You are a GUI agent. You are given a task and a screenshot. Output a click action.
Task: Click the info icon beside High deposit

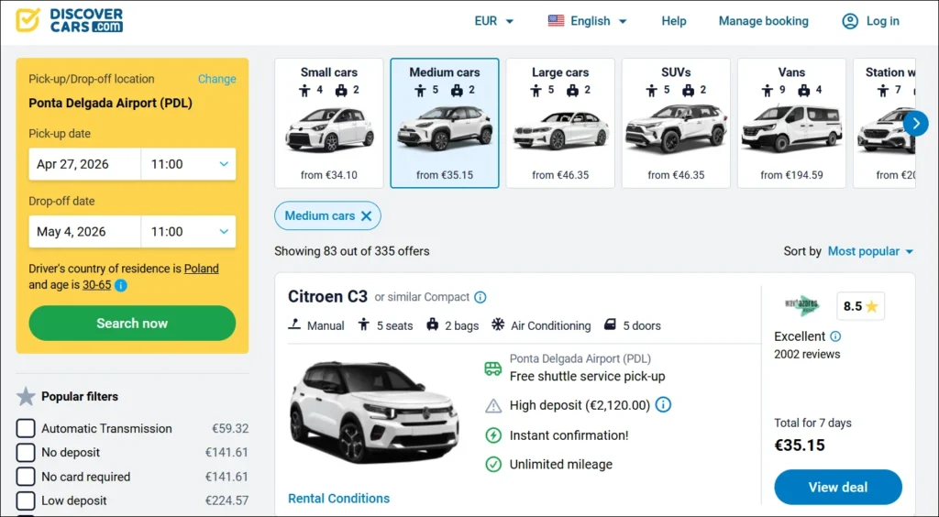coord(663,405)
